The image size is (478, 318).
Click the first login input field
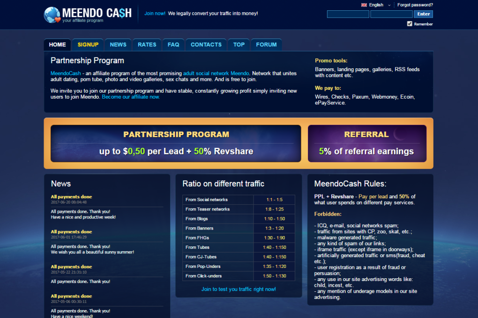point(348,14)
